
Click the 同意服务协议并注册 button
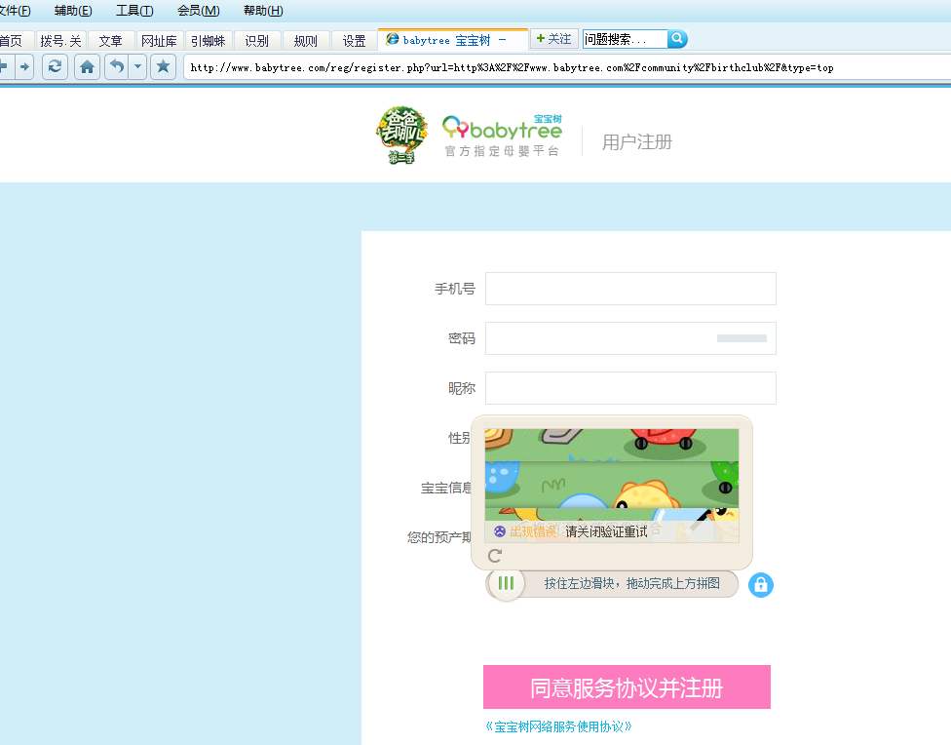(x=627, y=686)
